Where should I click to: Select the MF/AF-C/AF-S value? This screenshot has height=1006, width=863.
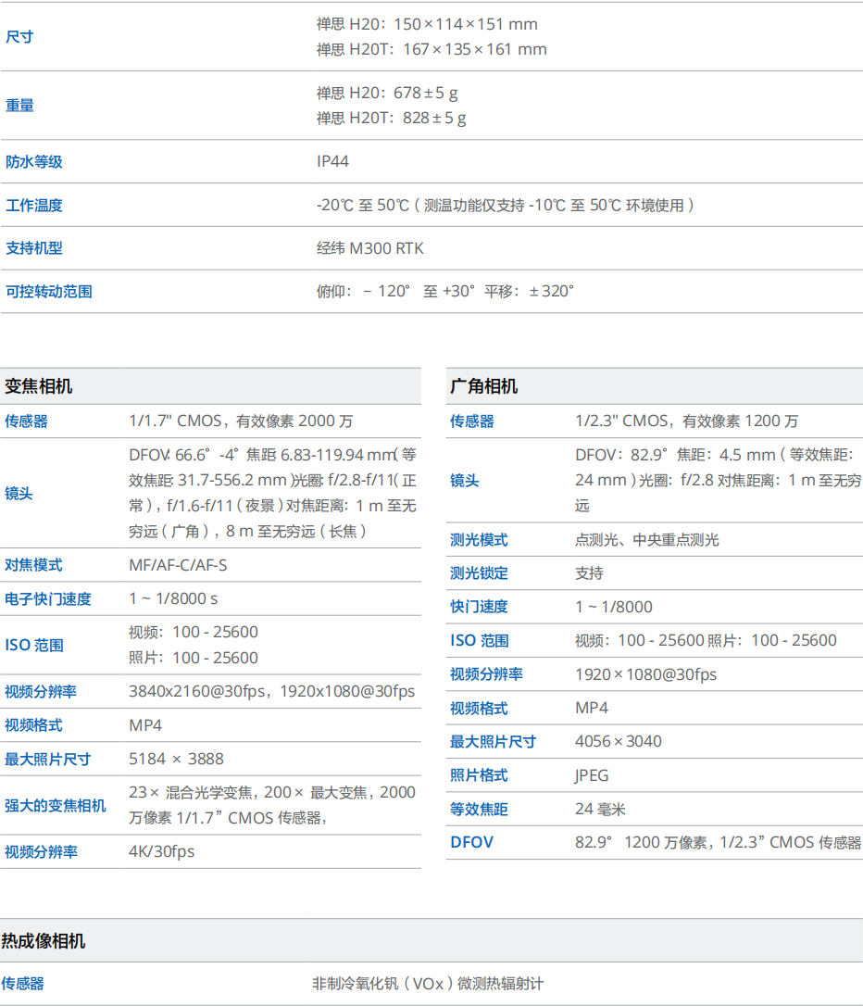click(x=178, y=565)
